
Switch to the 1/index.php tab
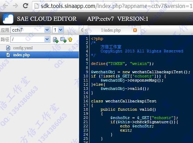111,30
